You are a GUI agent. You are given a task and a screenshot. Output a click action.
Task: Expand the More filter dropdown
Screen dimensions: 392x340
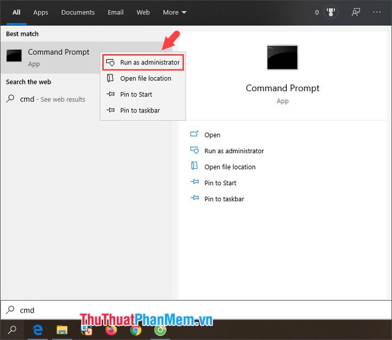pyautogui.click(x=174, y=12)
